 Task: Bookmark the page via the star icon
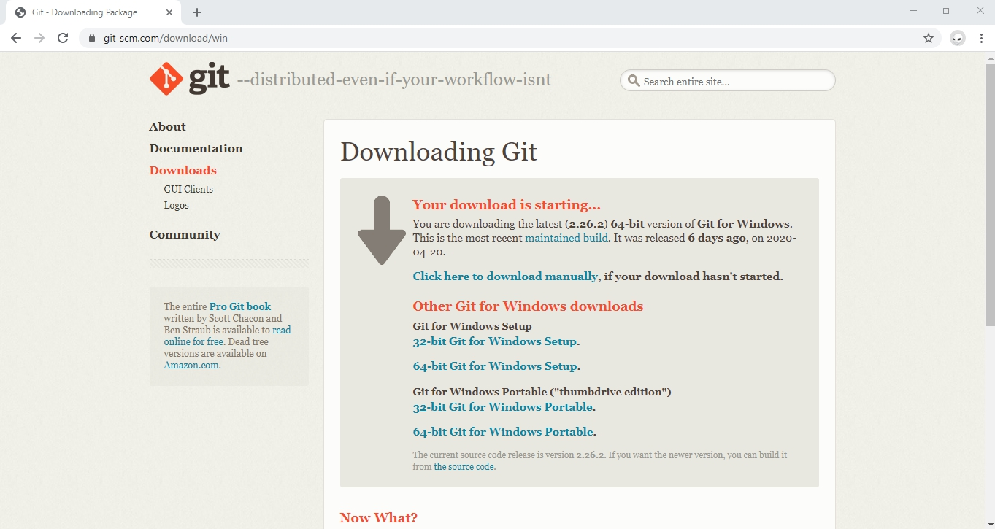click(927, 37)
